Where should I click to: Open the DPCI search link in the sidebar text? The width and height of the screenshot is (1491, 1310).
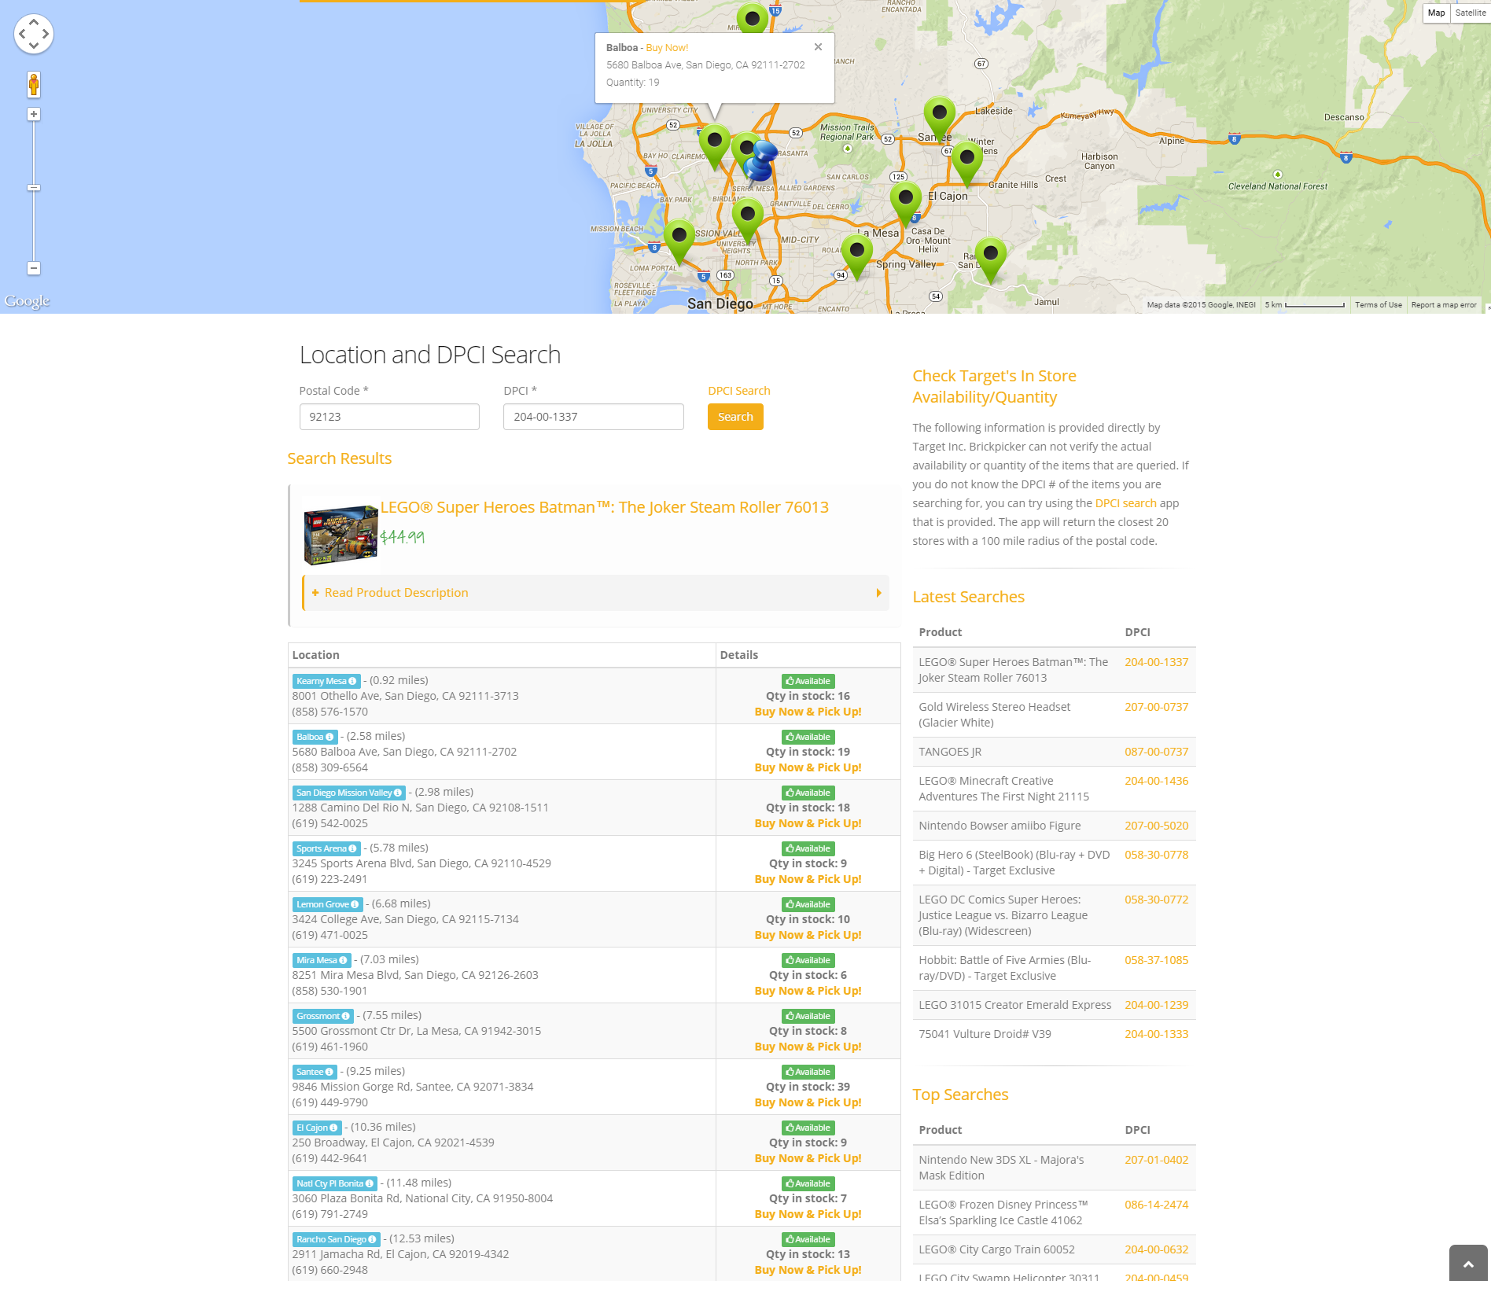[x=1125, y=503]
